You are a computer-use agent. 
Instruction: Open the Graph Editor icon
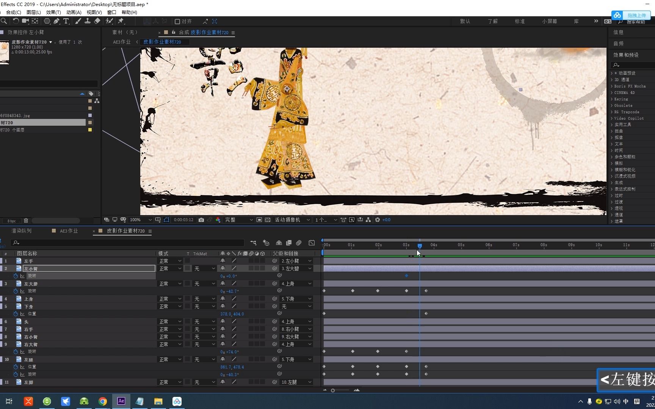tap(312, 243)
